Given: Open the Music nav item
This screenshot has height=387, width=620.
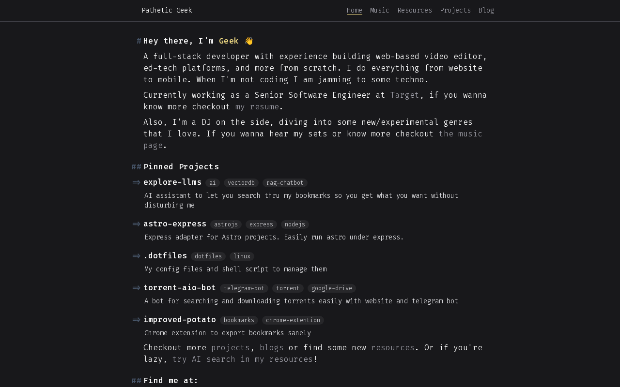Looking at the screenshot, I should 380,10.
